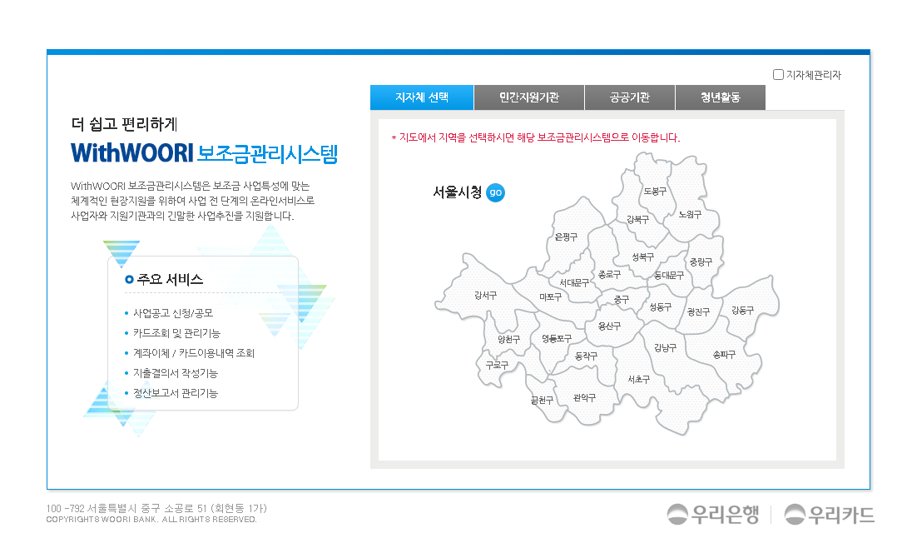Select 서대문구 district on the map
This screenshot has height=548, width=902.
tap(574, 282)
